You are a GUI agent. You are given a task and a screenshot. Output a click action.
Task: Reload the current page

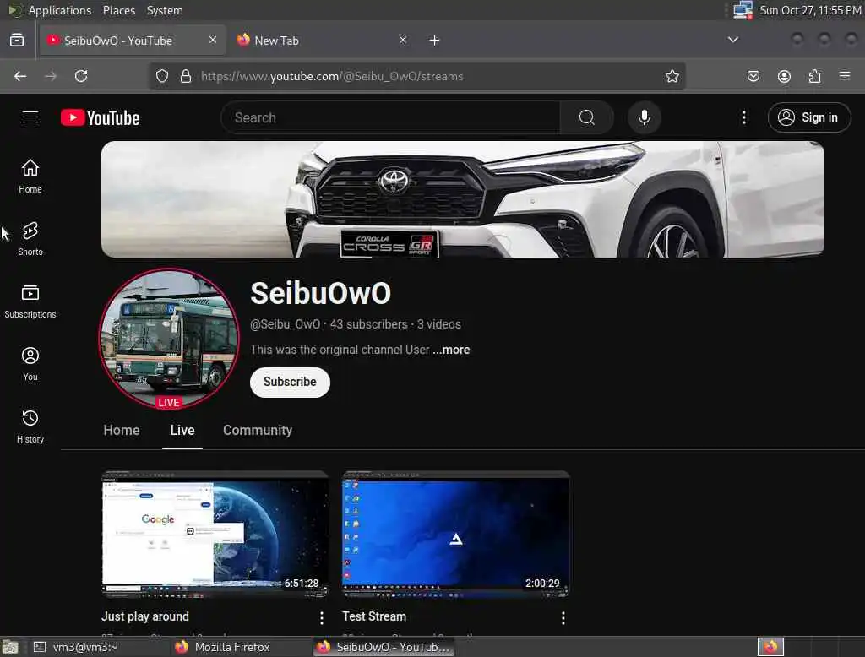point(81,76)
